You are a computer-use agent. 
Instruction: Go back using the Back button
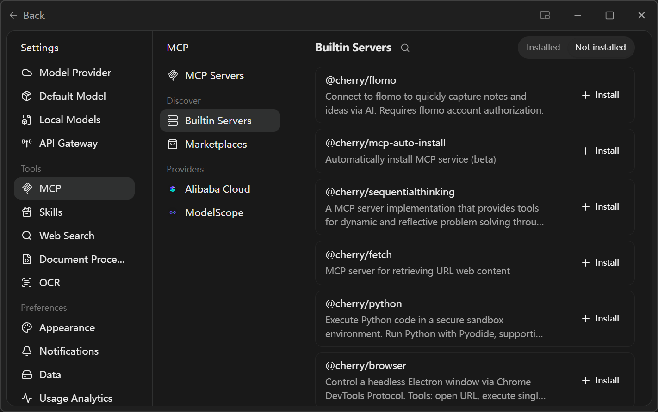pyautogui.click(x=27, y=15)
